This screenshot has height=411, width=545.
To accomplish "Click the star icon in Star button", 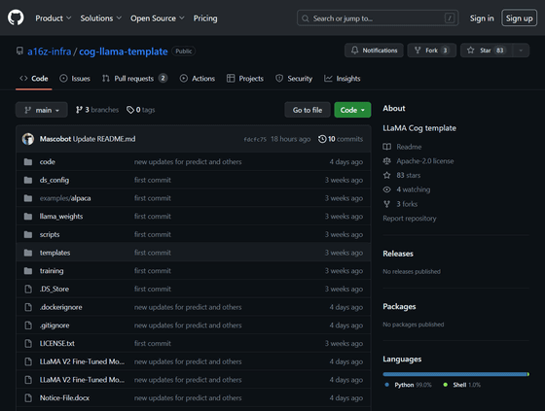I will (x=471, y=51).
